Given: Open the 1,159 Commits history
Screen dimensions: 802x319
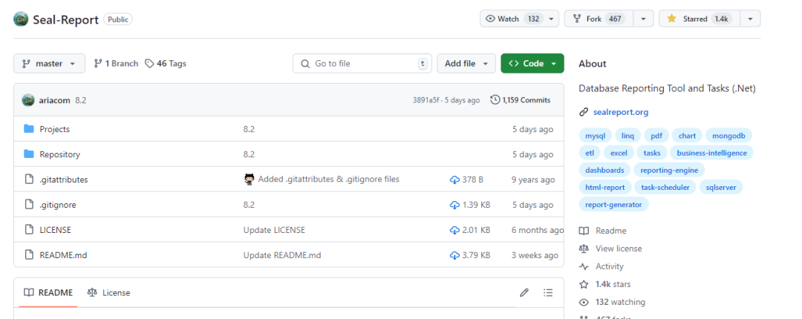Looking at the screenshot, I should pos(521,100).
